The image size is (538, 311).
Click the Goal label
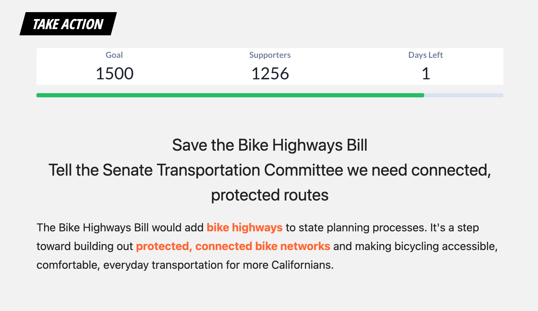pyautogui.click(x=114, y=55)
